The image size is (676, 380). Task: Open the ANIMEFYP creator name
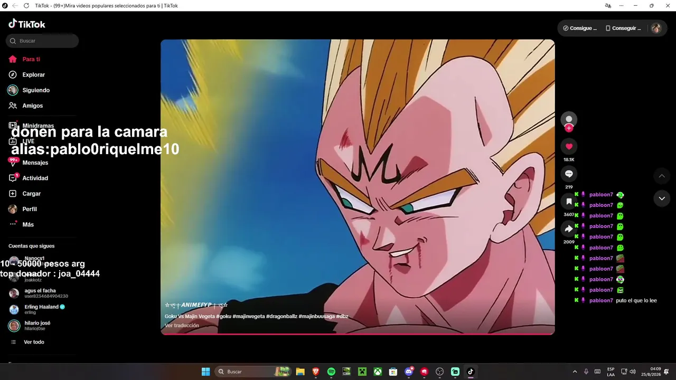[196, 305]
